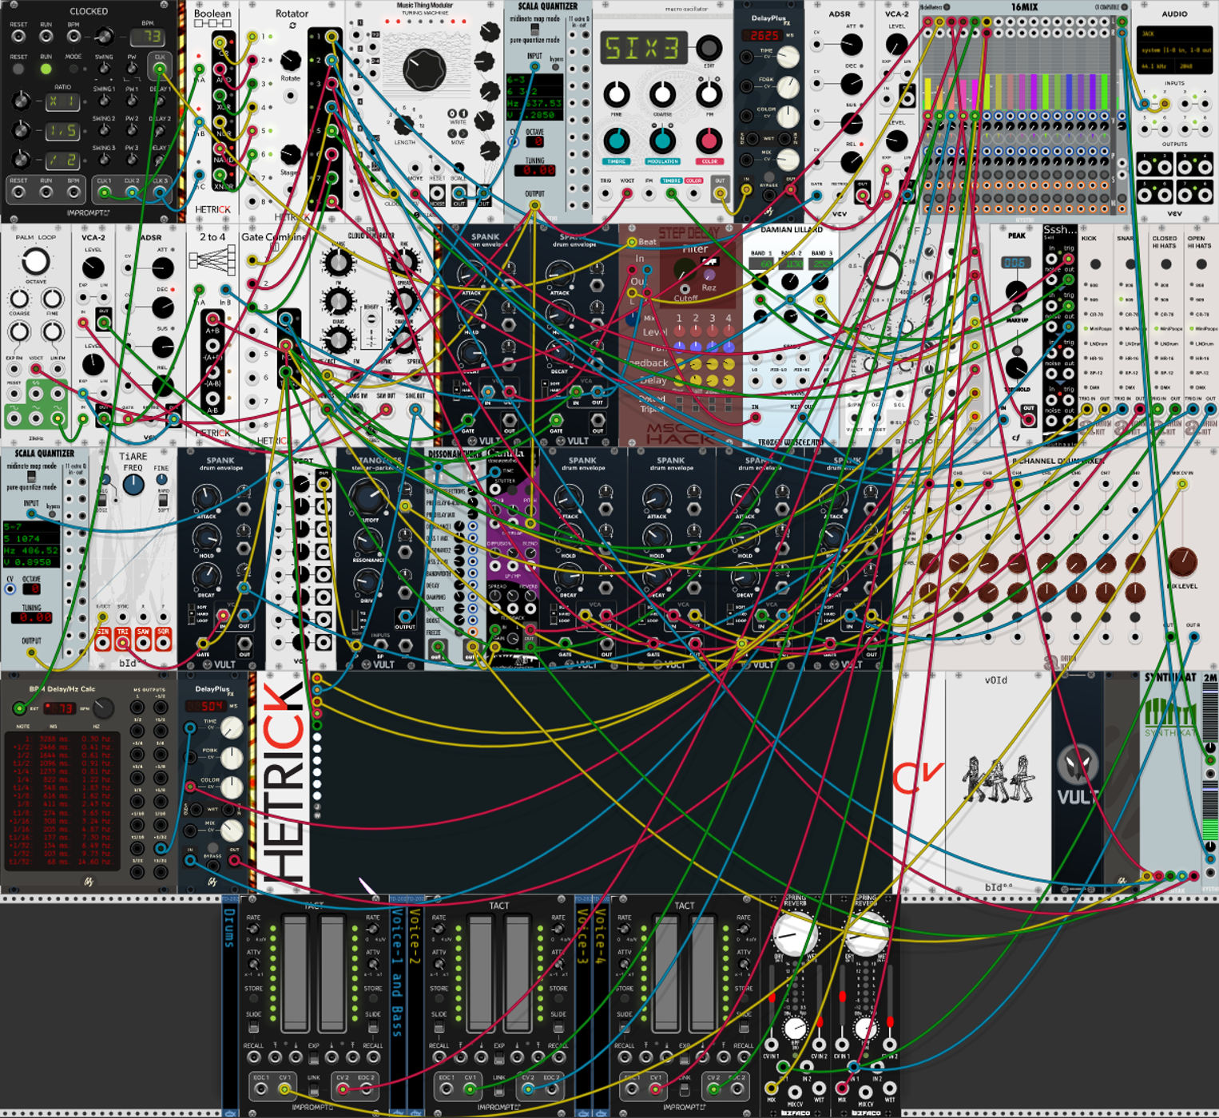Click the LENGTH knob on Turing Machine

[404, 125]
